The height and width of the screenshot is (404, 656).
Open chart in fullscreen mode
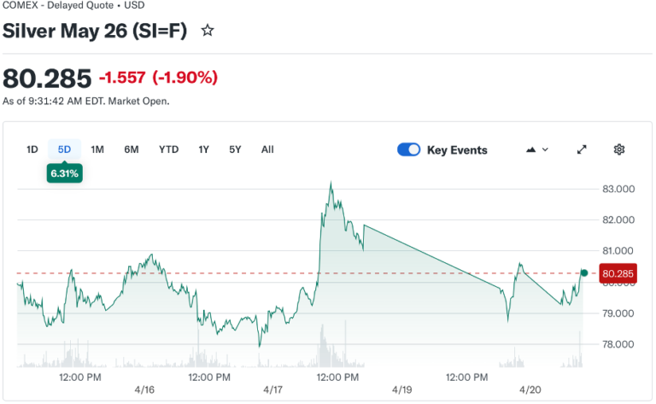582,149
